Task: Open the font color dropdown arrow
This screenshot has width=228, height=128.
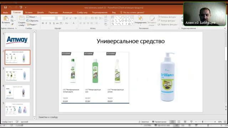Action: [x=76, y=23]
